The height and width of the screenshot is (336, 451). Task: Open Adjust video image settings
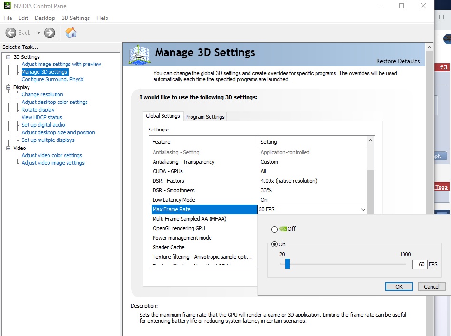click(53, 163)
